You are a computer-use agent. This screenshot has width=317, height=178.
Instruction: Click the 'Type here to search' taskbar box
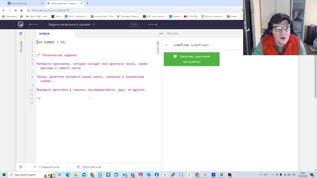(32, 175)
